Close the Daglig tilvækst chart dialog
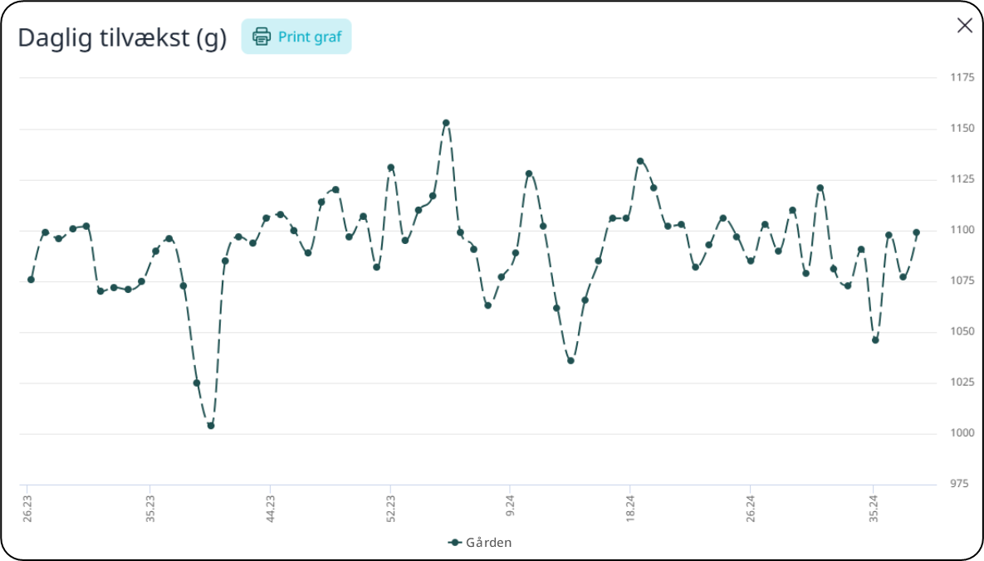 (964, 26)
